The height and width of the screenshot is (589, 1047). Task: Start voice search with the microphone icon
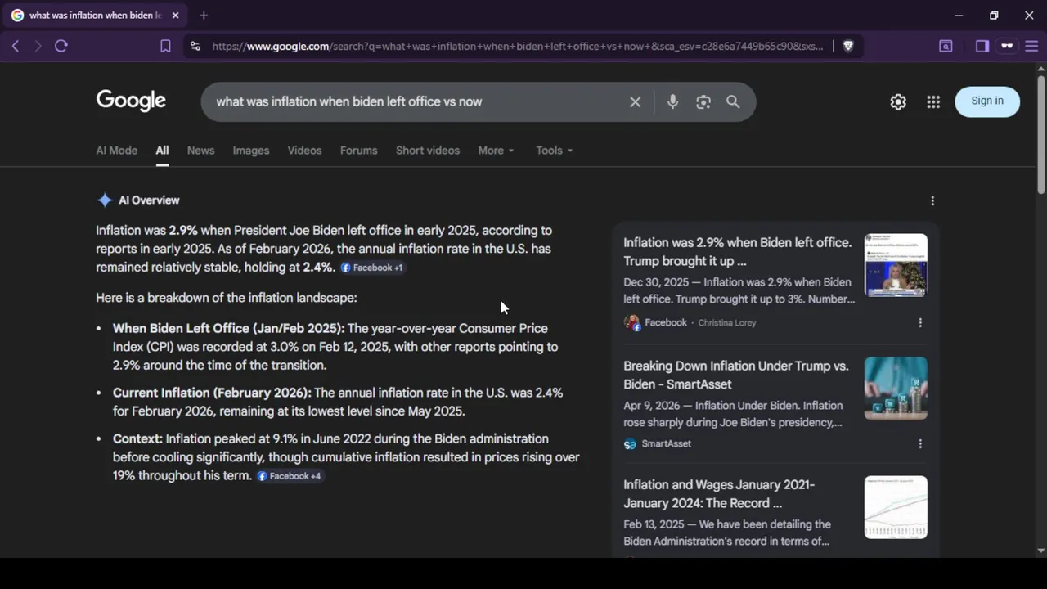click(672, 101)
